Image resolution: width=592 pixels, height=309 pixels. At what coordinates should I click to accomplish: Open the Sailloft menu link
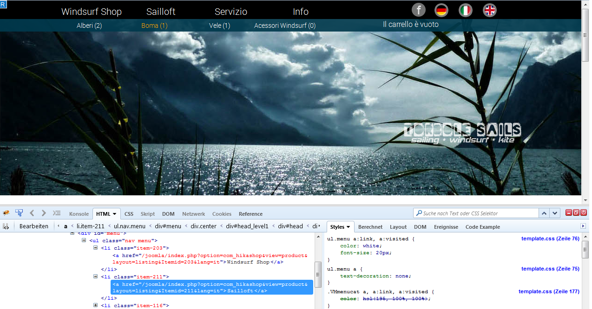[x=161, y=12]
